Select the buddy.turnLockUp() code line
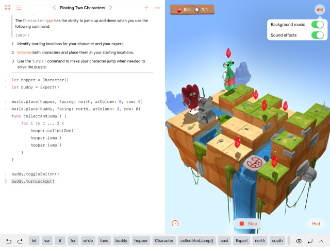 [x=33, y=181]
